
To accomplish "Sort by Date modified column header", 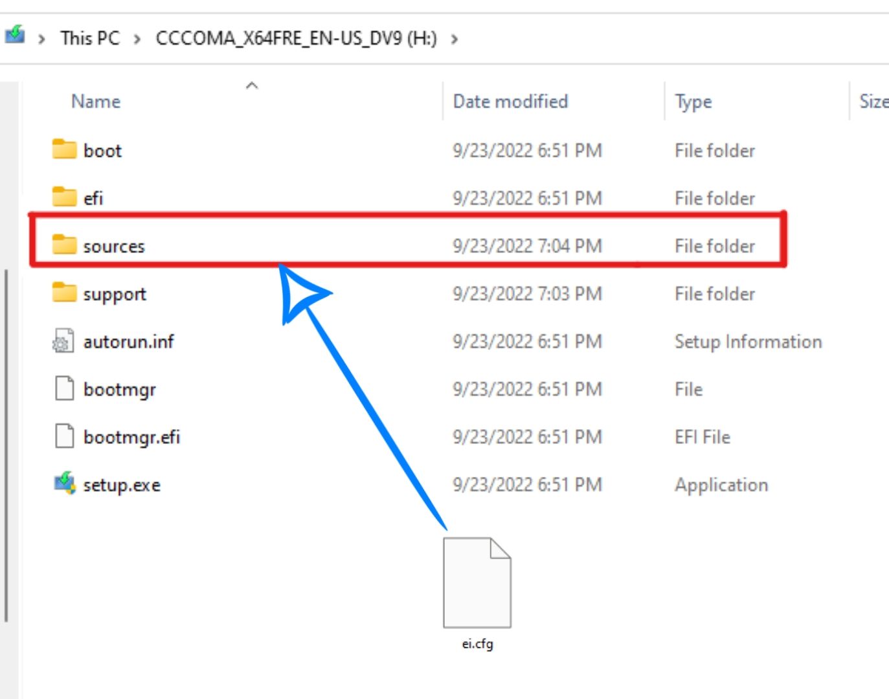I will 510,102.
